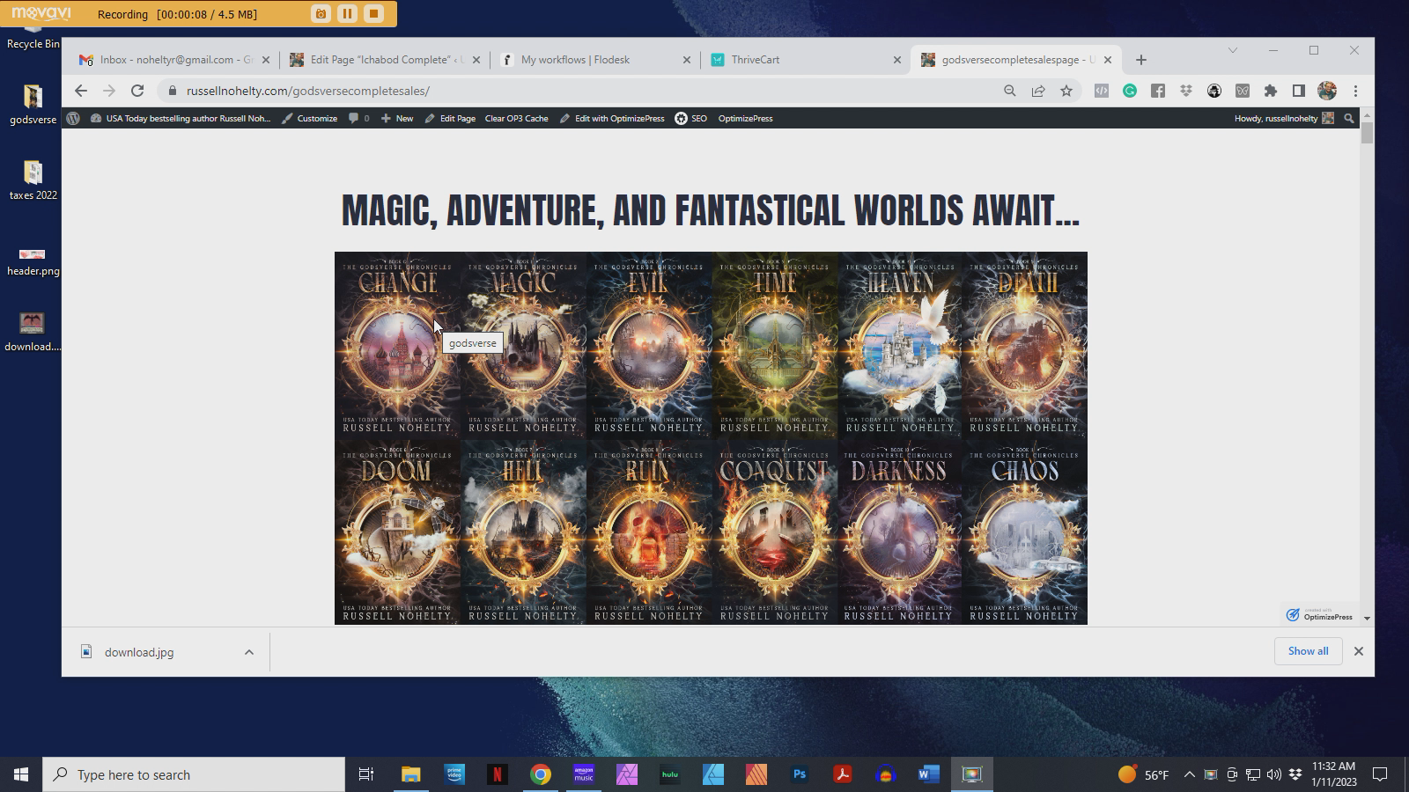Screen dimensions: 1409x792
Task: Open the tab search dropdown arrow
Action: pyautogui.click(x=1232, y=50)
